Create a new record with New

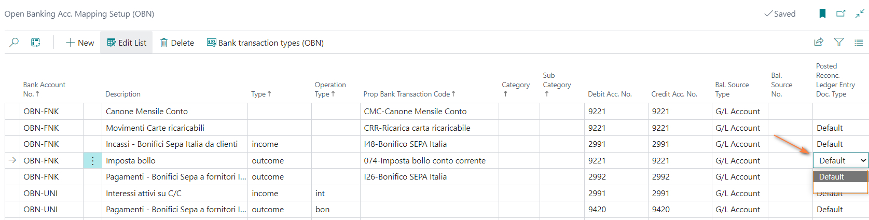click(80, 43)
